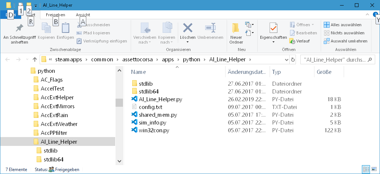Create a Neuer Ordner
The image size is (380, 174).
[236, 33]
